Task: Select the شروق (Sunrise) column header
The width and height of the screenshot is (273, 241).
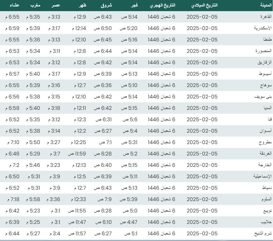Action: (x=106, y=5)
